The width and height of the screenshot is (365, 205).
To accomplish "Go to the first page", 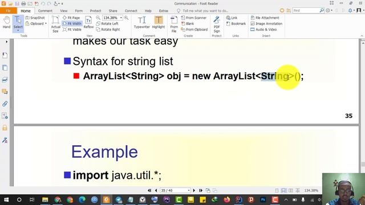I will [x=149, y=190].
